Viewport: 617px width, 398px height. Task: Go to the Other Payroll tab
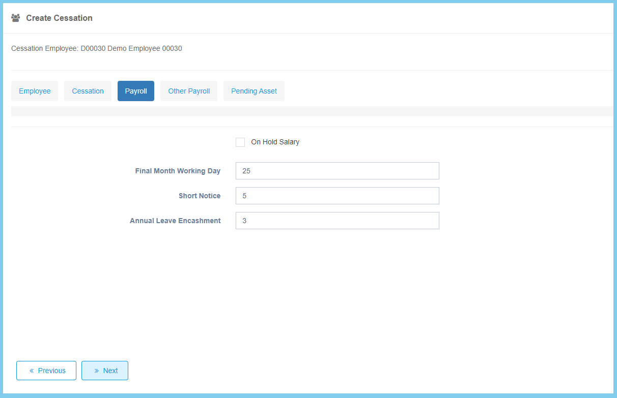pos(189,91)
